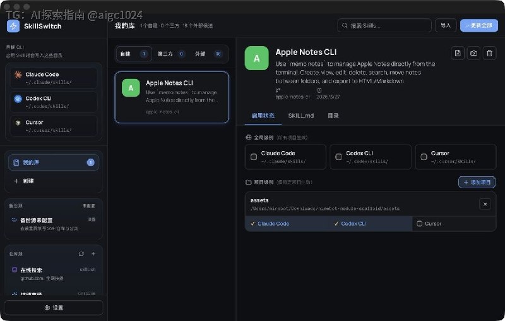Viewport: 505px width, 321px height.
Task: Click the magnifier icon in the search box
Action: tap(345, 25)
